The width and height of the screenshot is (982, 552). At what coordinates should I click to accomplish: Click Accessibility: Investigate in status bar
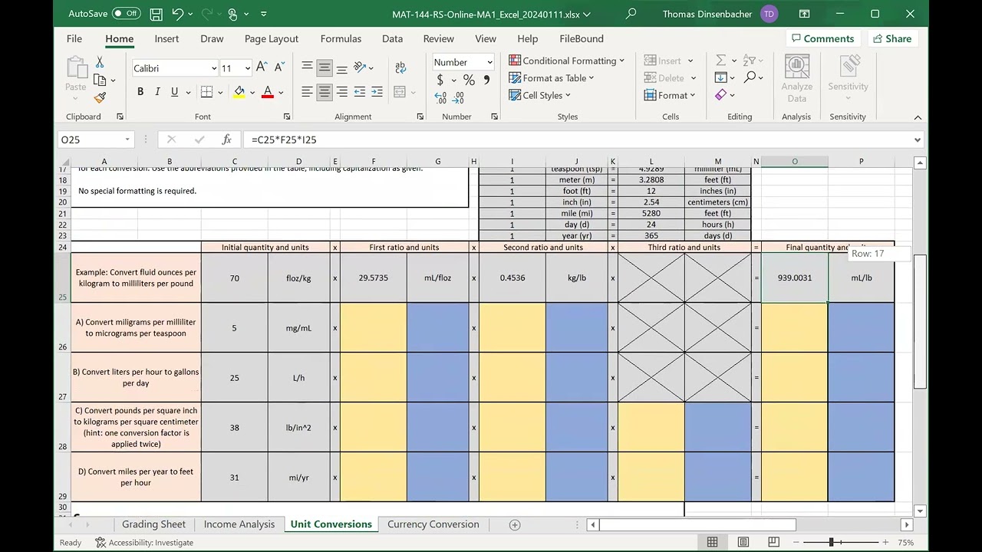(144, 542)
